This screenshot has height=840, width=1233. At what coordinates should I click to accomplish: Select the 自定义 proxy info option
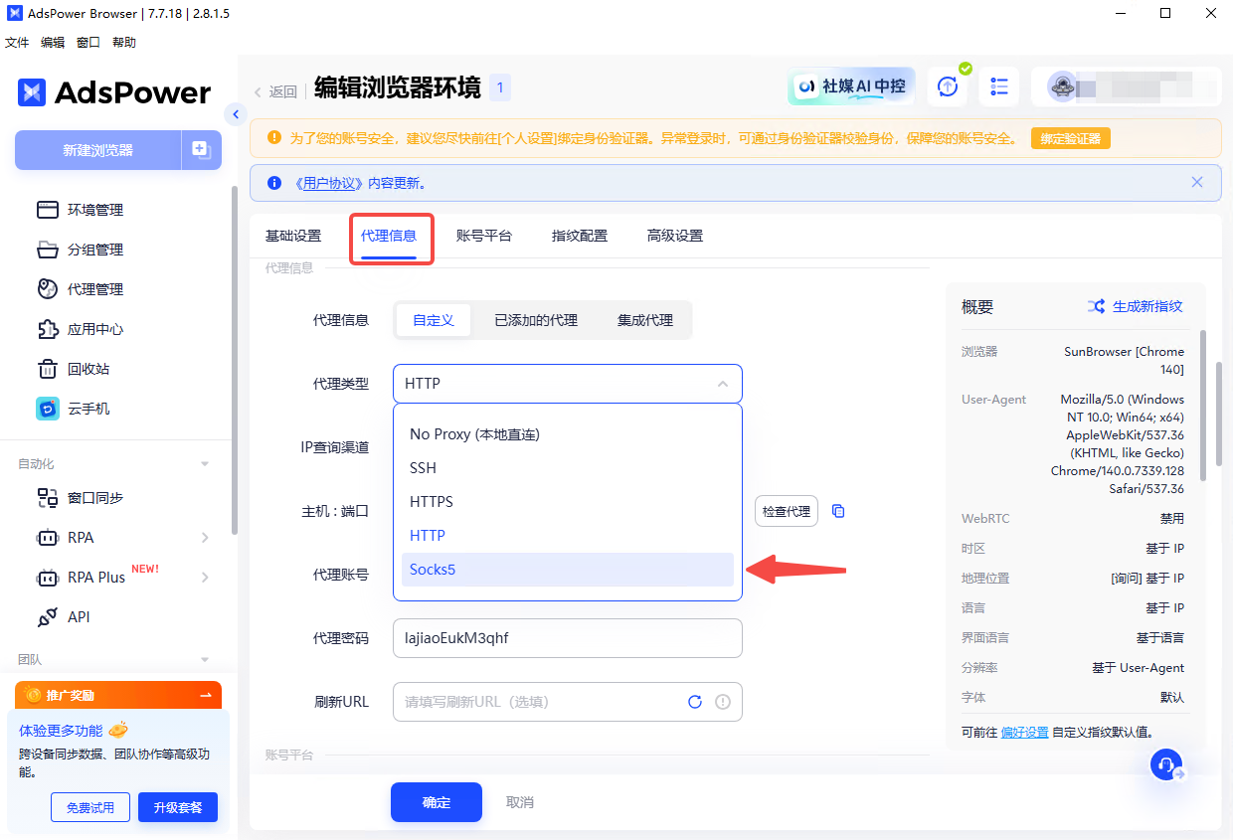[434, 320]
